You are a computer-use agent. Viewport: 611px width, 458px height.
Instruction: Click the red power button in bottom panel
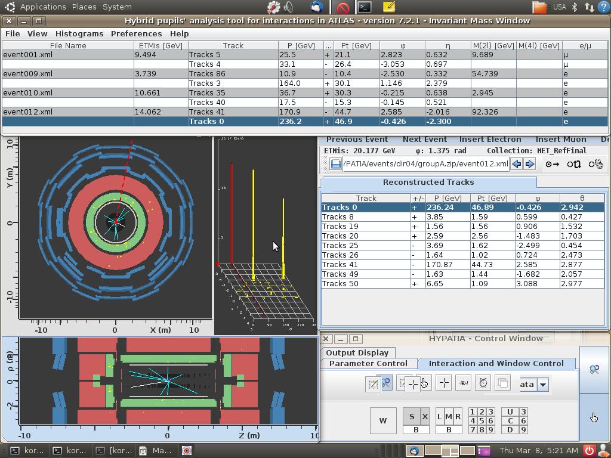(589, 451)
